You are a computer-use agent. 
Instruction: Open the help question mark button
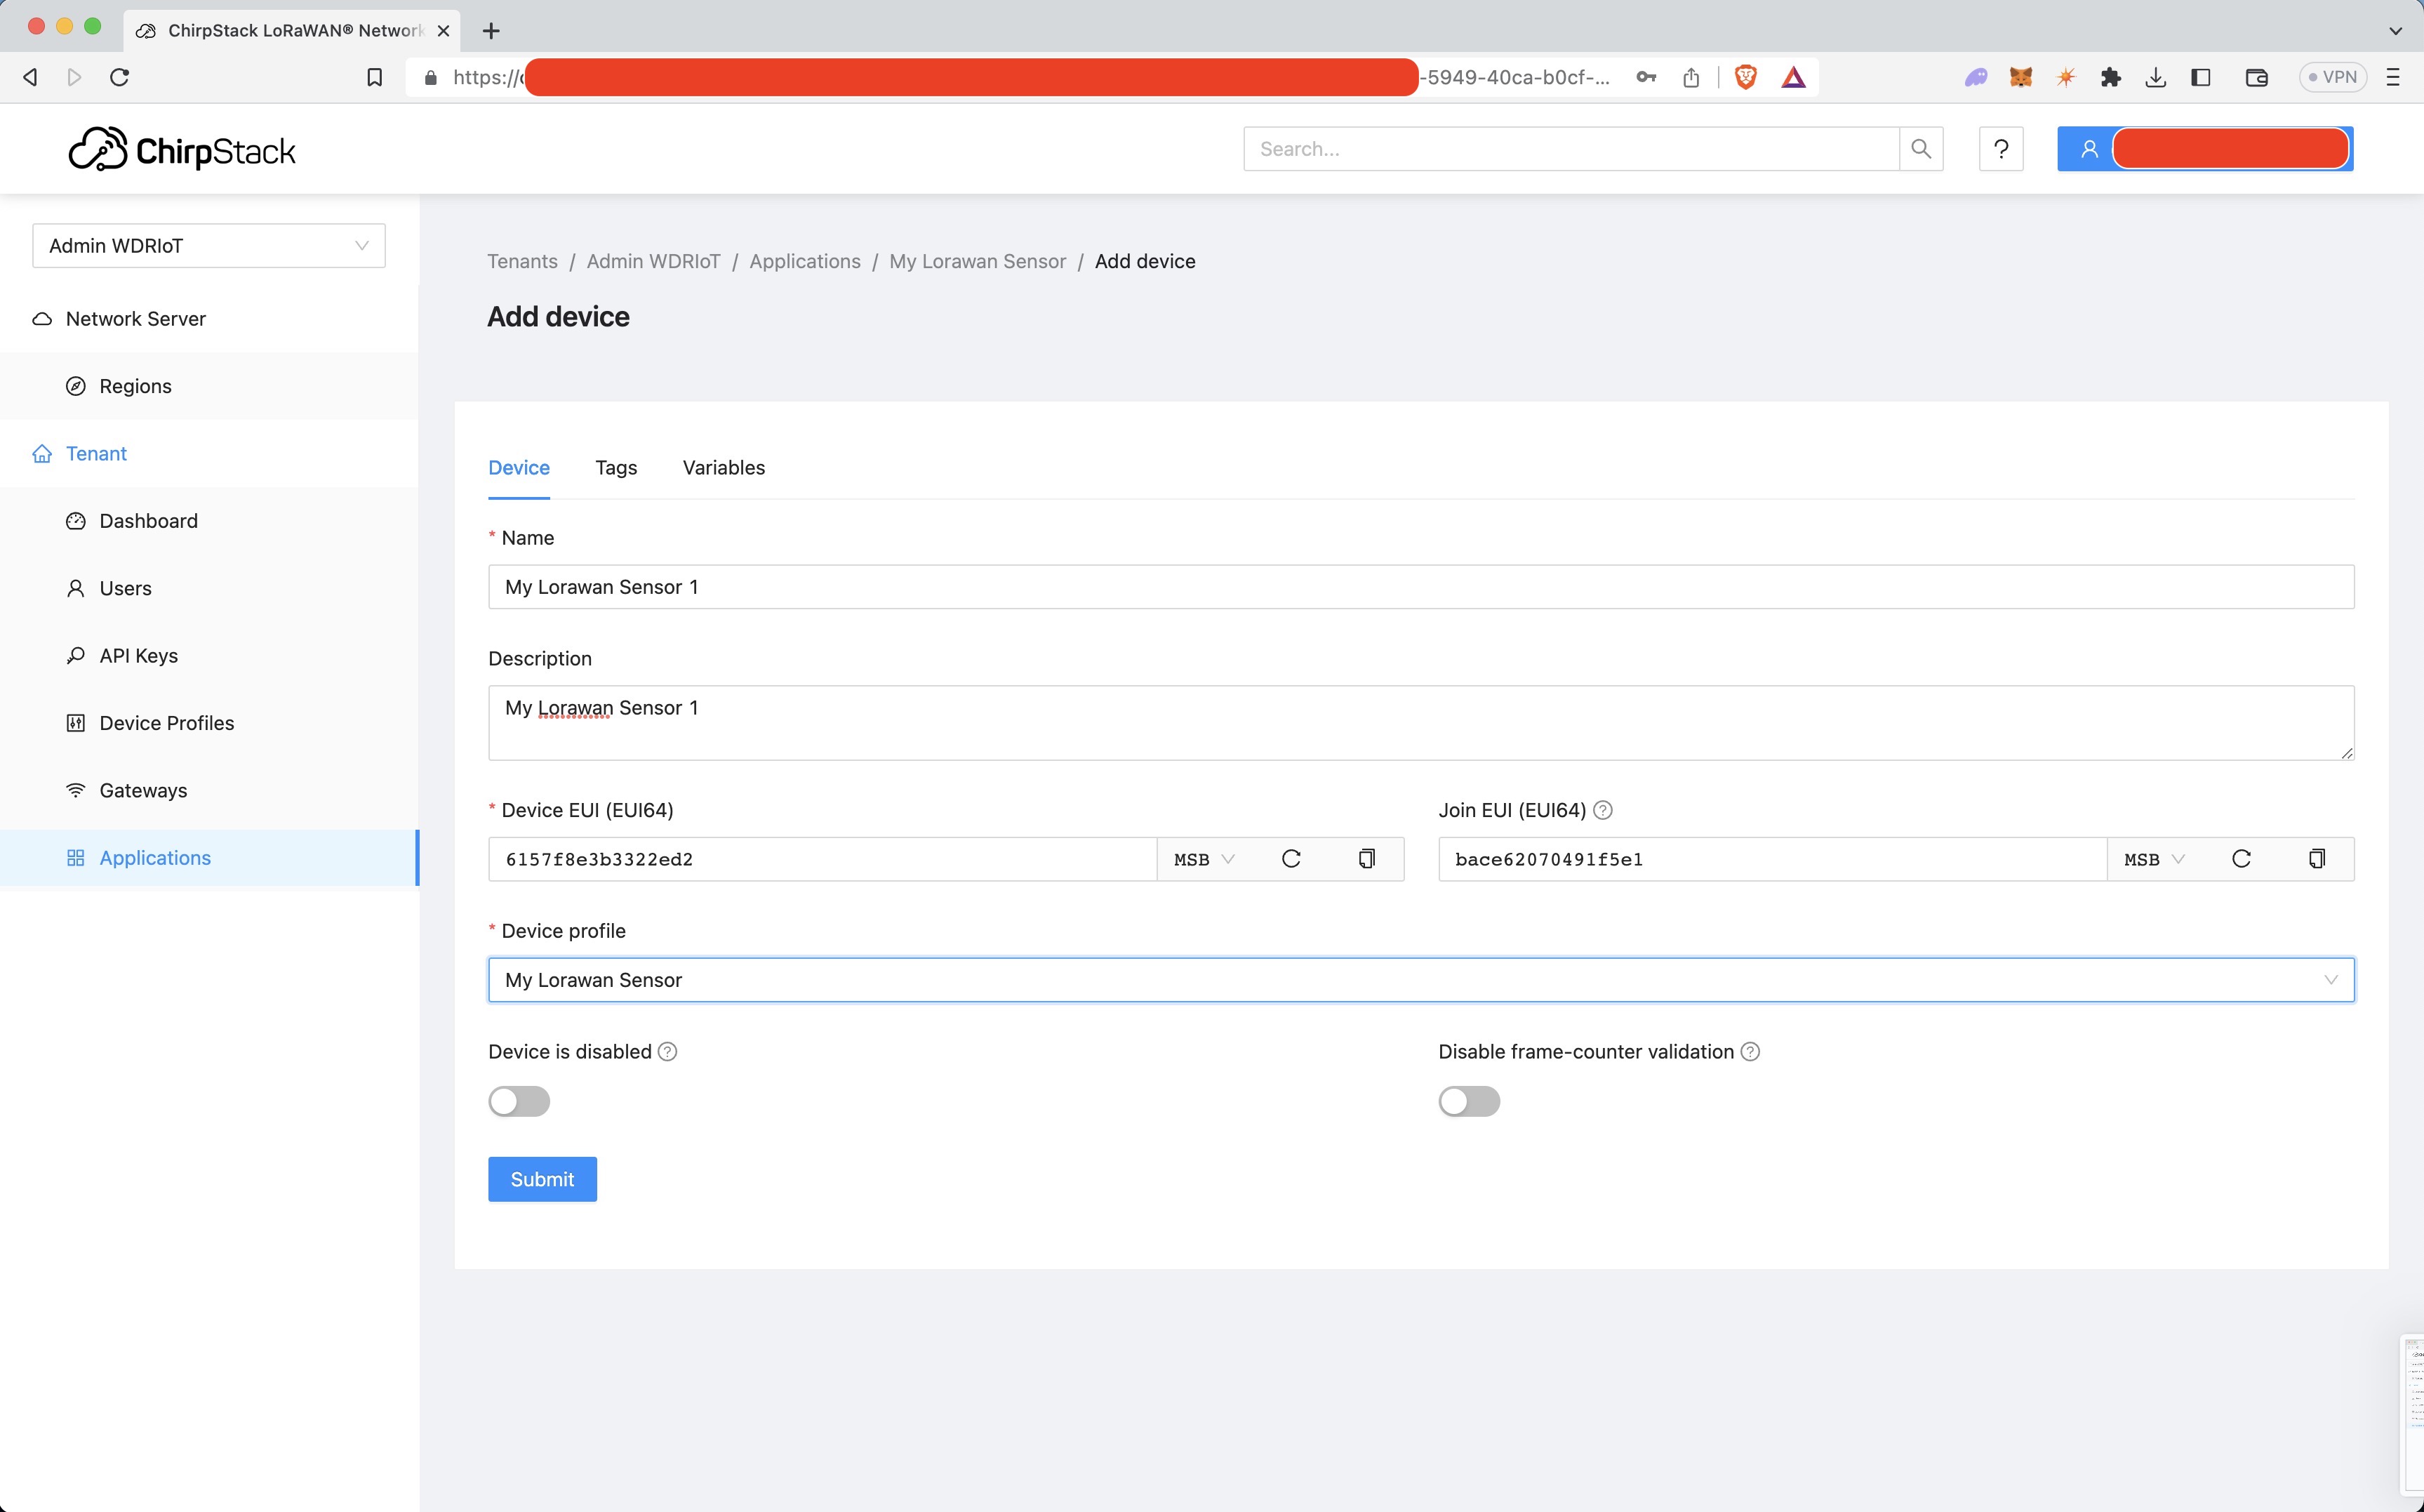click(x=2000, y=149)
